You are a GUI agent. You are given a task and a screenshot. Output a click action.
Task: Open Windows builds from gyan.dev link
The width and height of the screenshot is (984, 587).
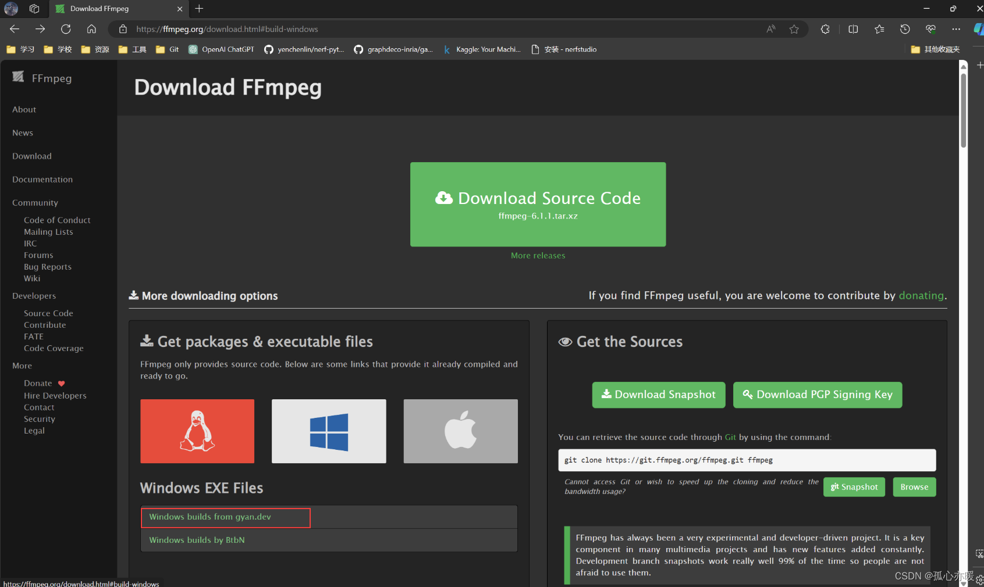210,517
